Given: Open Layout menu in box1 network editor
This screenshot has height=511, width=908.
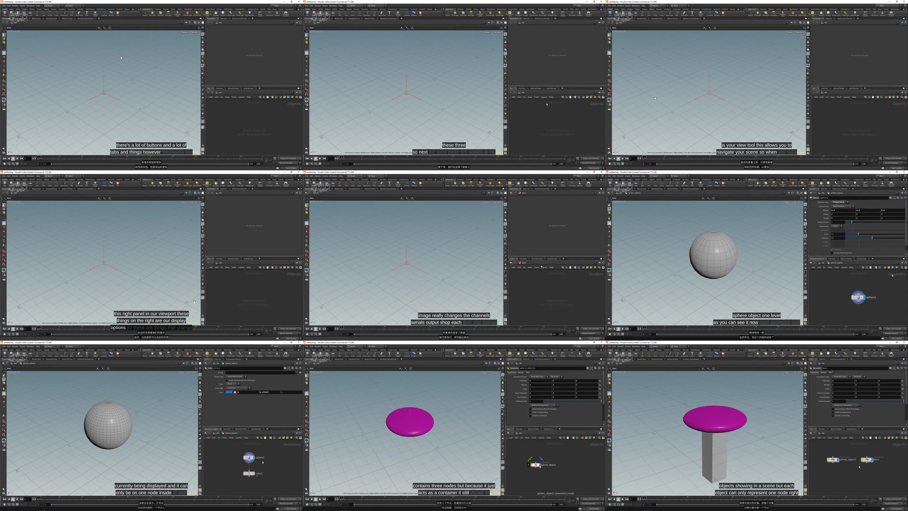Looking at the screenshot, I should point(844,438).
